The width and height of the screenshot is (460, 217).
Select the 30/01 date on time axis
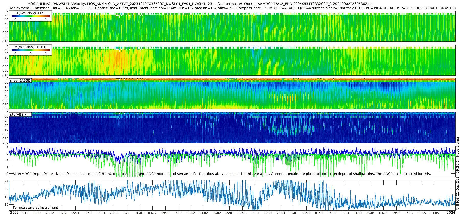[x=140, y=213]
